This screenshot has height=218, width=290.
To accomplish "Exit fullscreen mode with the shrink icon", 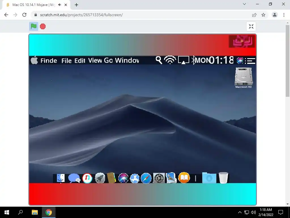I will tap(251, 26).
